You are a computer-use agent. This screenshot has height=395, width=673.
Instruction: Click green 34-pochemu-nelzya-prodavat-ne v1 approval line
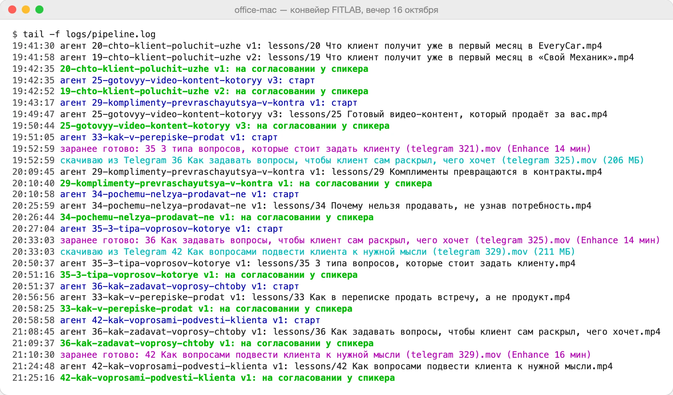193,217
